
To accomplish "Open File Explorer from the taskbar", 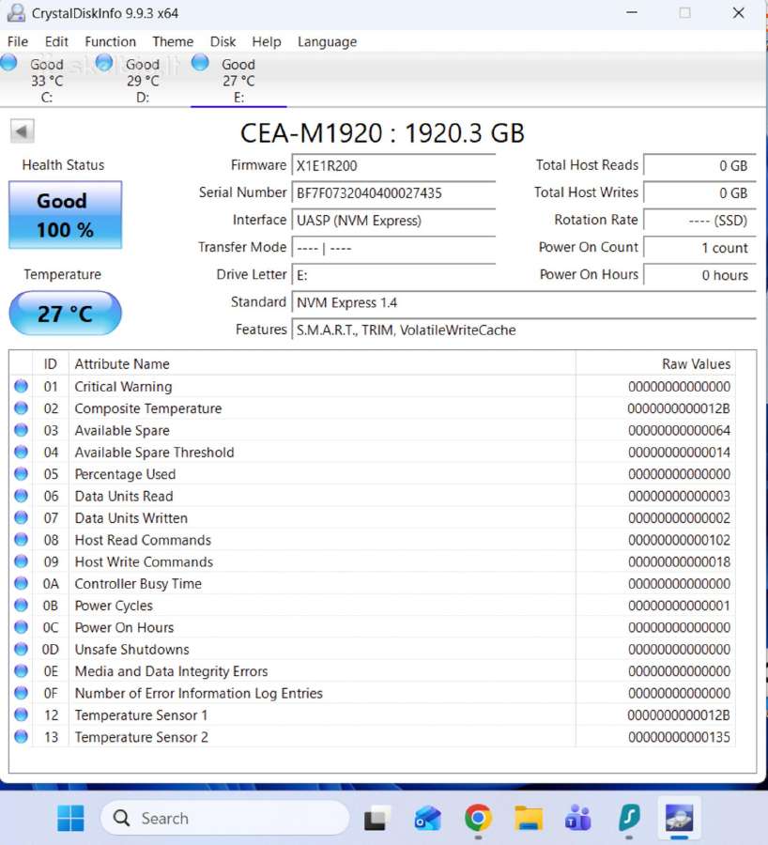I will click(x=529, y=818).
